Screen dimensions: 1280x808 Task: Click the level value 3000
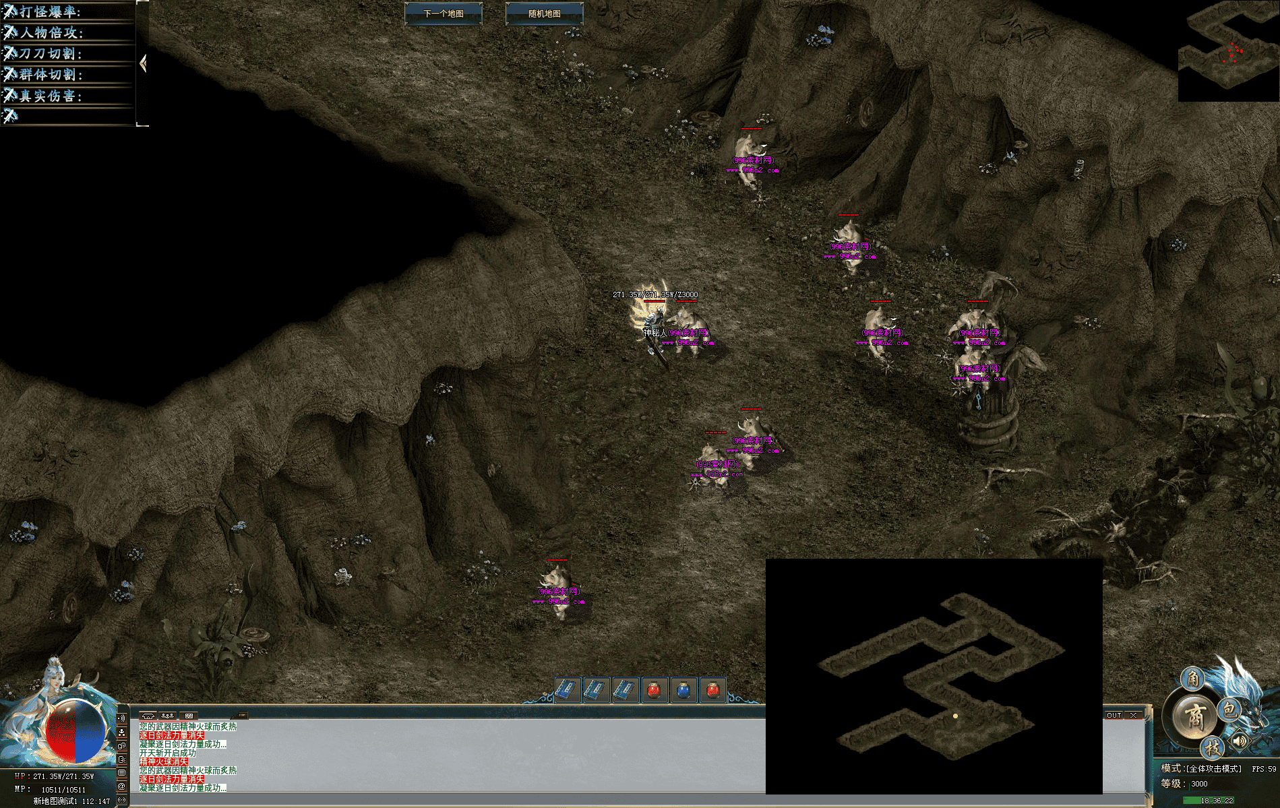click(x=1199, y=784)
